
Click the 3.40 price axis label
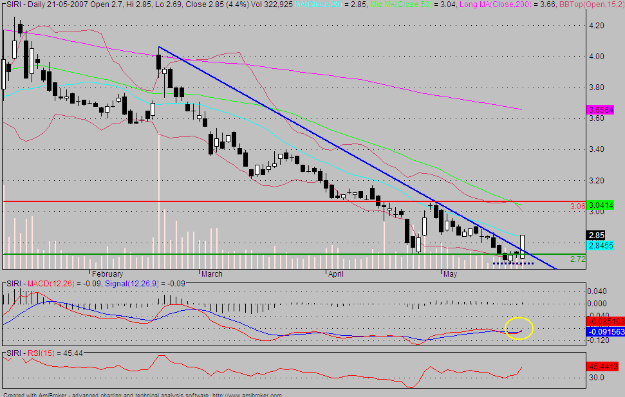[596, 149]
